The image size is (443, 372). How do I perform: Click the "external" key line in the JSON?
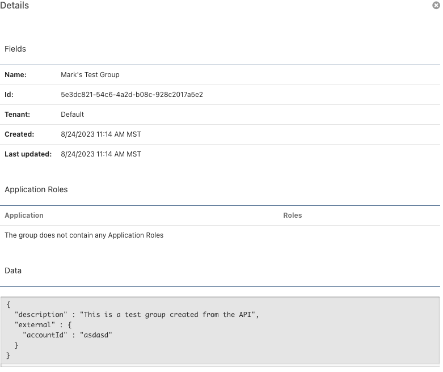pos(43,324)
